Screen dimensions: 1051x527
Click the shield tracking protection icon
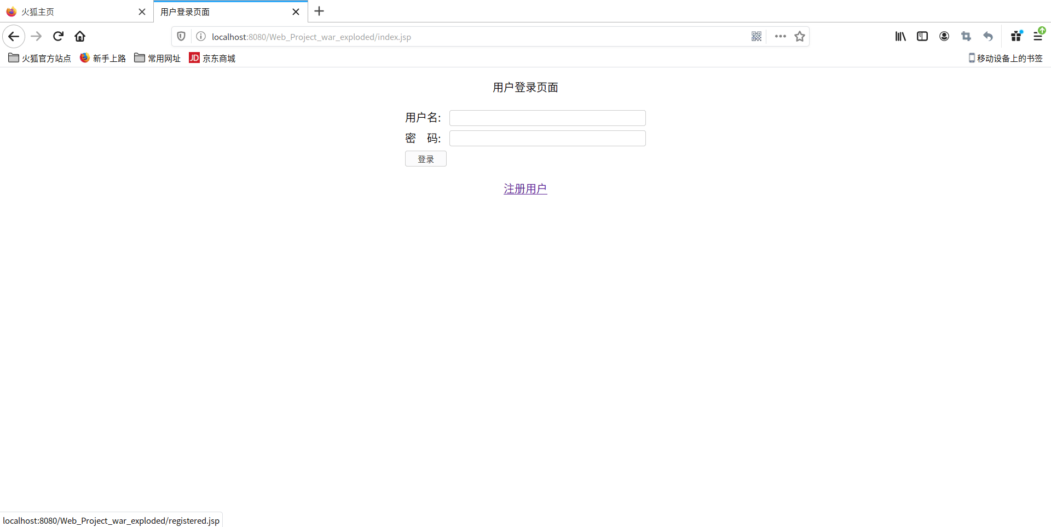[181, 36]
